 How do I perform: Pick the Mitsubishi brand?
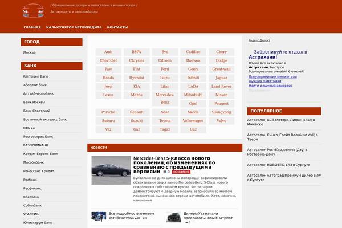click(x=193, y=95)
